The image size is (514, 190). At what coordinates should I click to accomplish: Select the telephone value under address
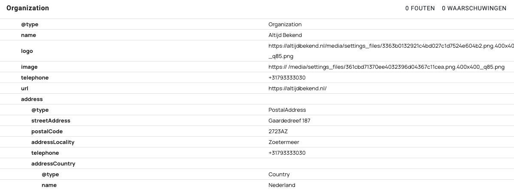(x=287, y=153)
